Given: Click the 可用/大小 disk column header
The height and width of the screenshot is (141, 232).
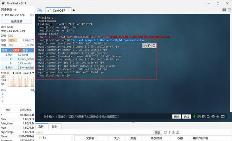Looking at the screenshot, I should click(x=25, y=110).
